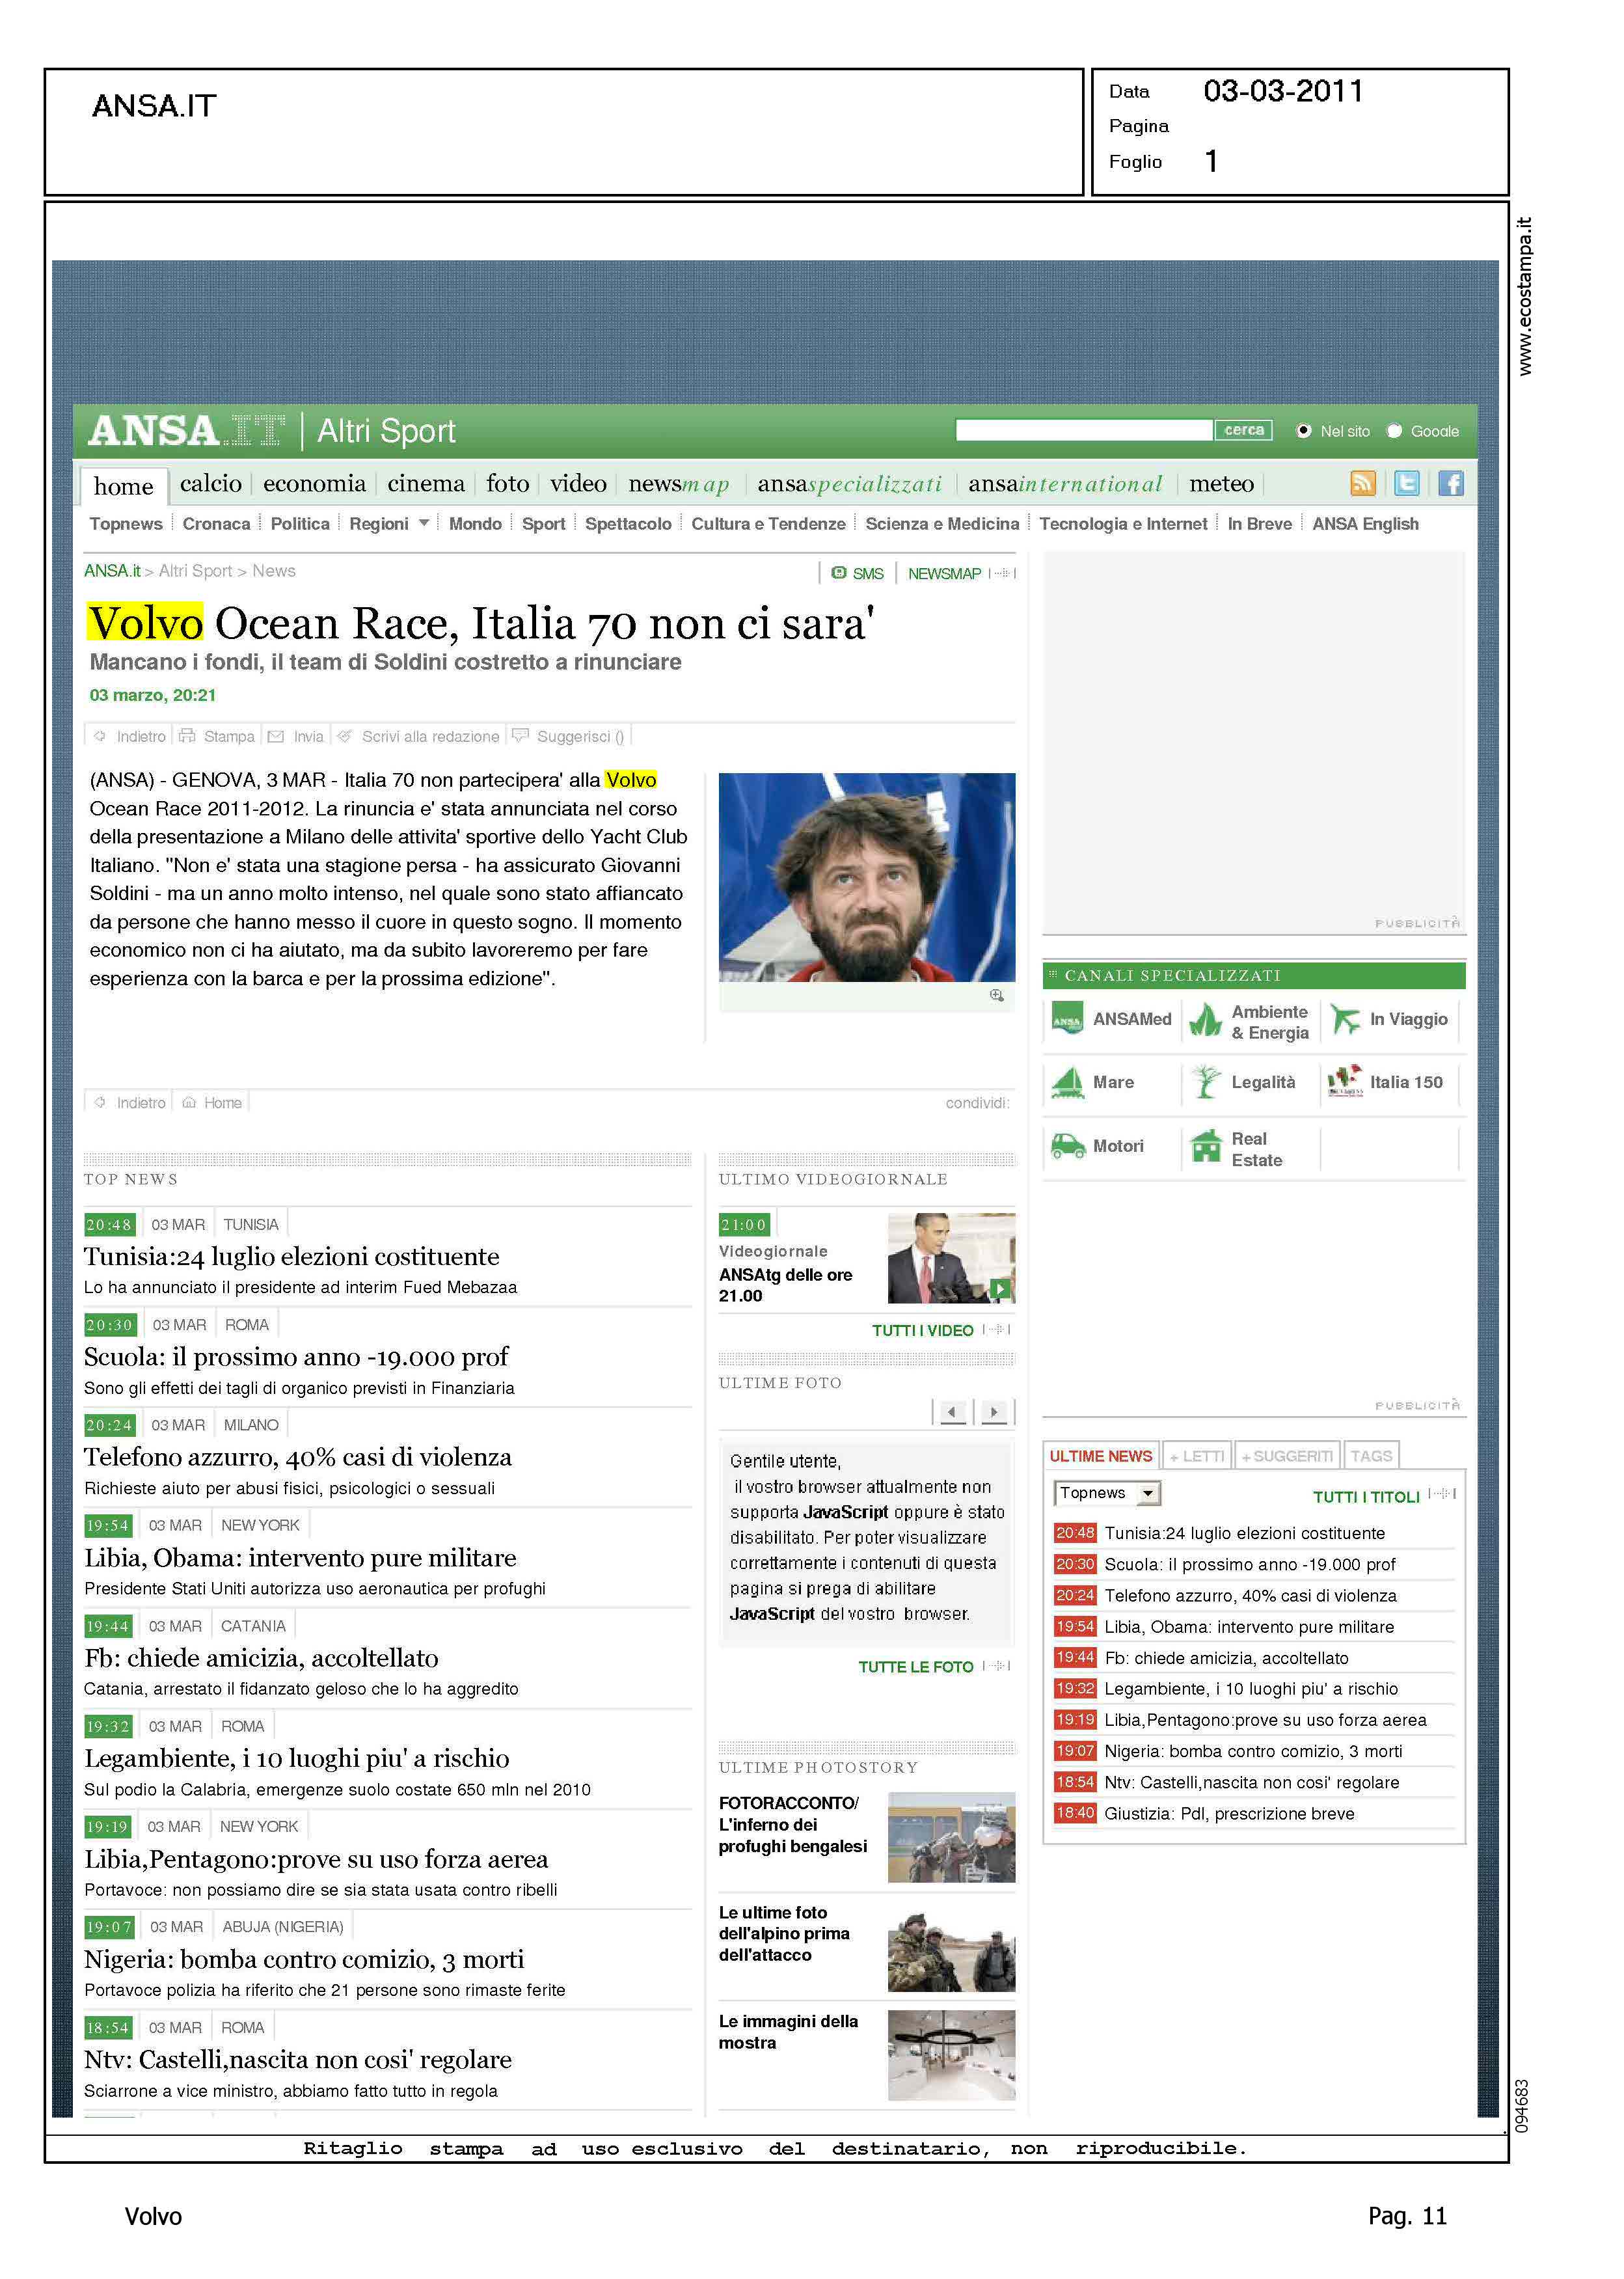The width and height of the screenshot is (1624, 2279).
Task: Open the calcio menu item
Action: tap(210, 484)
